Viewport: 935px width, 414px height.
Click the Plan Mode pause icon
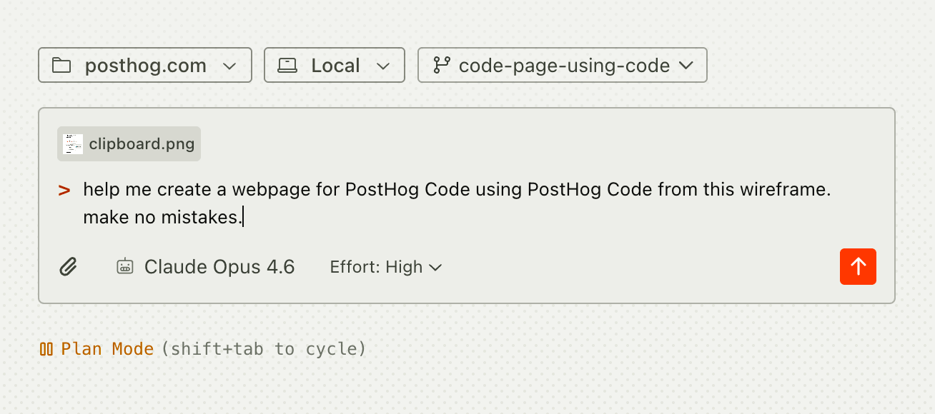point(46,349)
